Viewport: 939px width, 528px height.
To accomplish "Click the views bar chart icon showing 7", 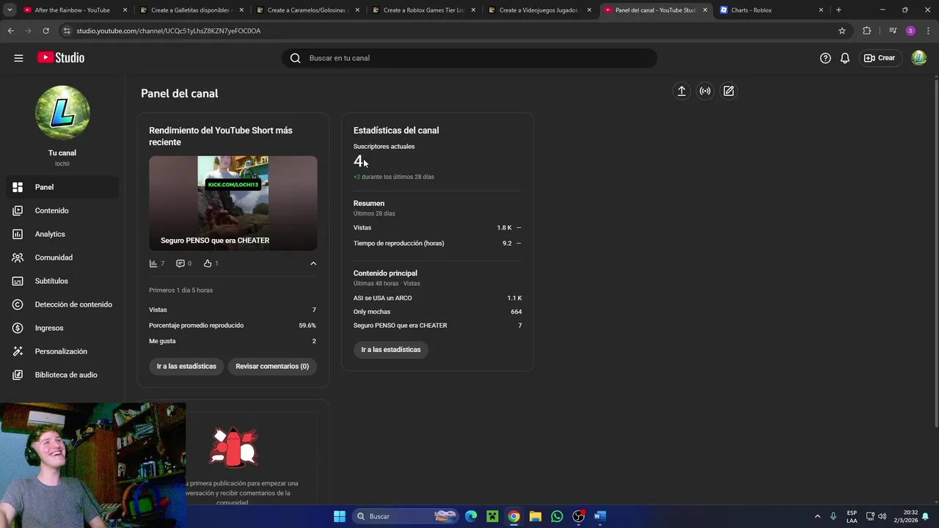I will tap(153, 263).
